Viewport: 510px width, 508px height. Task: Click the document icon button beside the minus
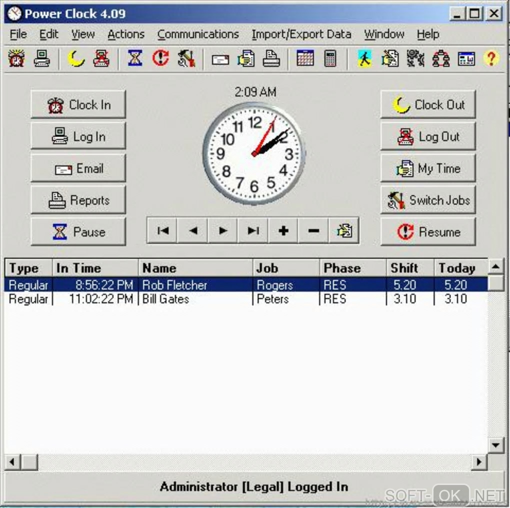coord(344,230)
